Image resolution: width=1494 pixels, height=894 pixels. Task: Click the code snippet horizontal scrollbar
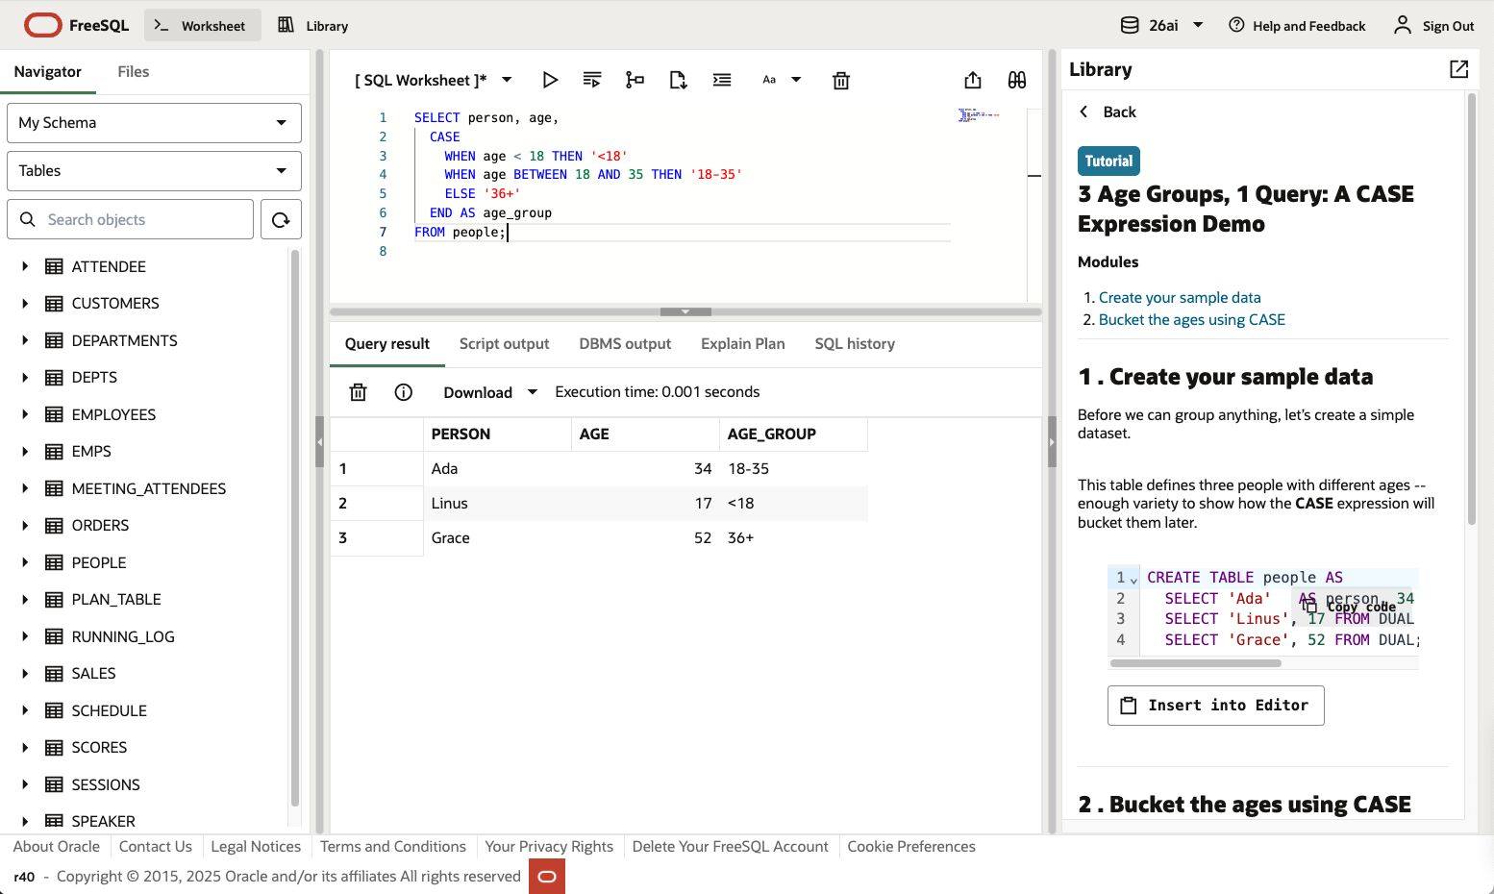(x=1196, y=663)
